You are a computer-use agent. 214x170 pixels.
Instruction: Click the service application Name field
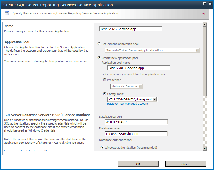(131, 29)
